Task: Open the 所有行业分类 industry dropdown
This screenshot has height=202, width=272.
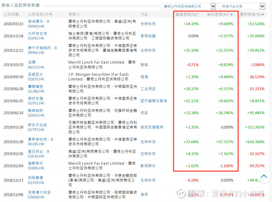Action: point(242,7)
